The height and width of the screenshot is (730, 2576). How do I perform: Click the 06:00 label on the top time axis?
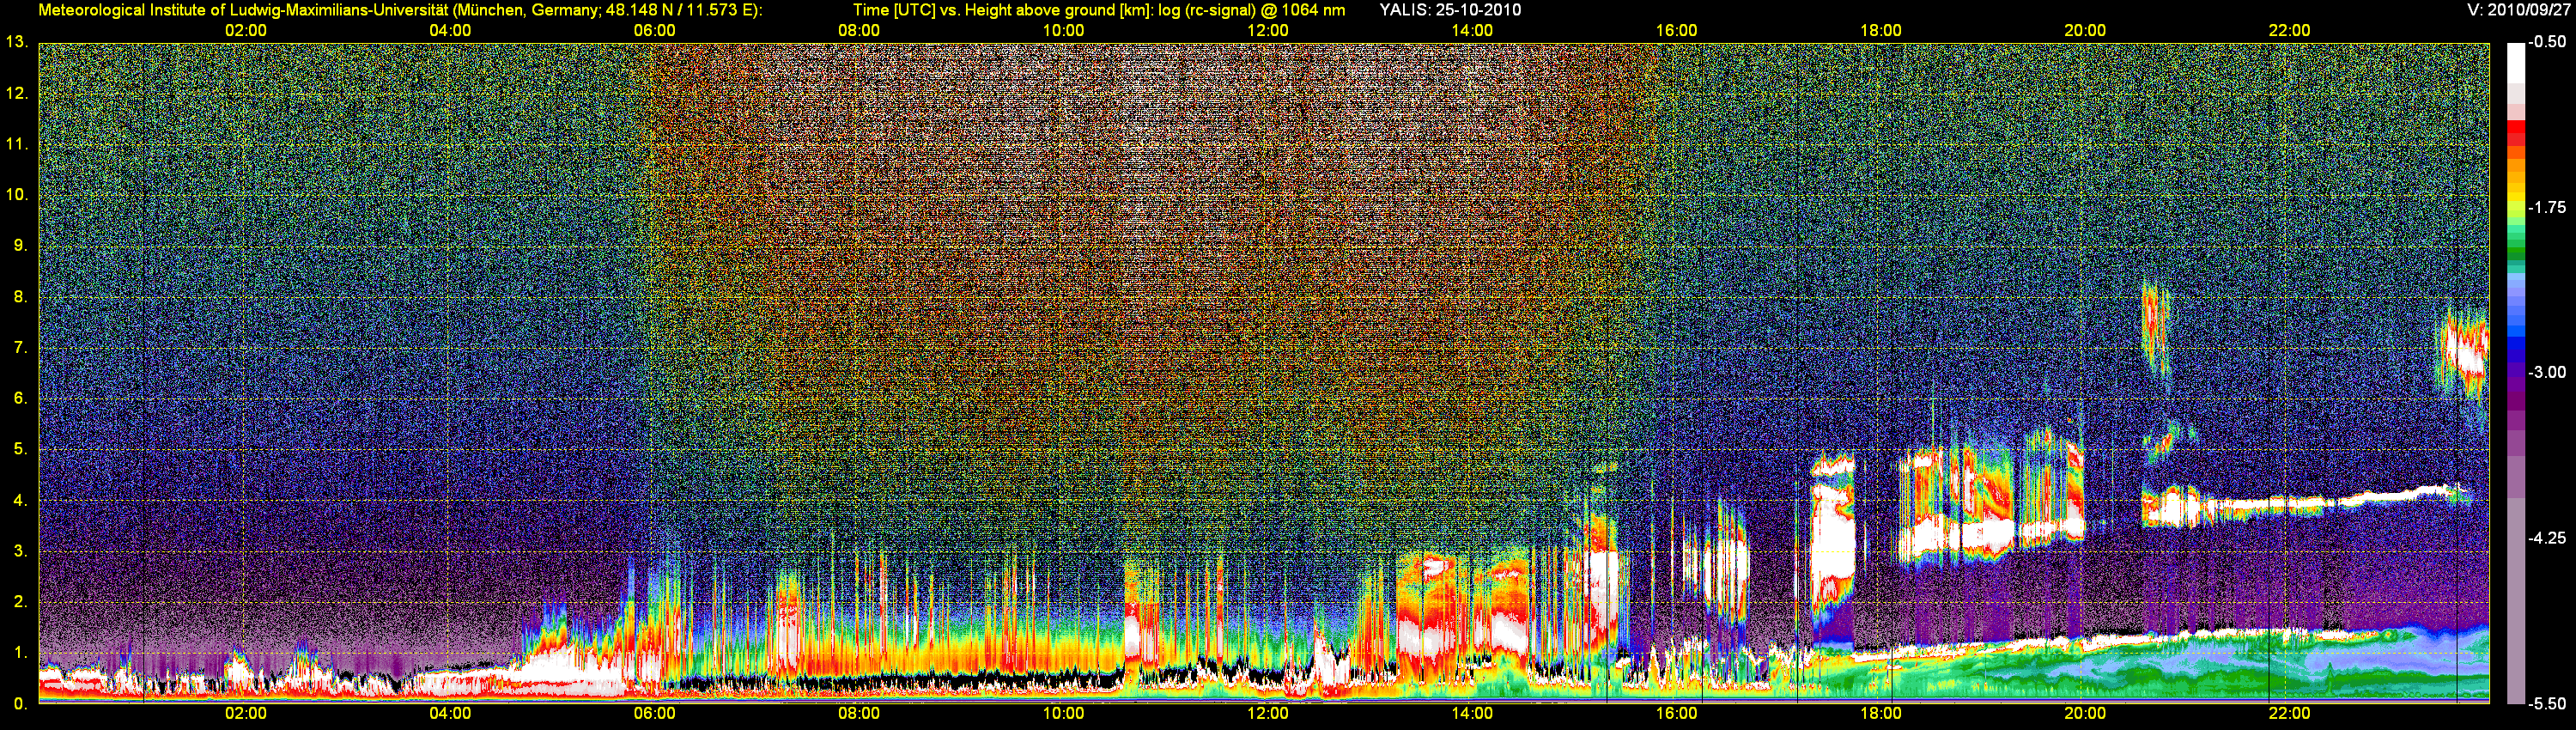pos(654,31)
